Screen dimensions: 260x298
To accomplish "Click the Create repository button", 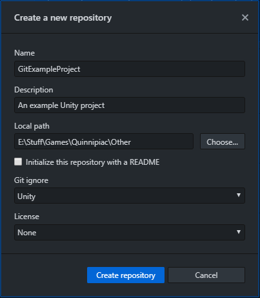I will pyautogui.click(x=126, y=275).
